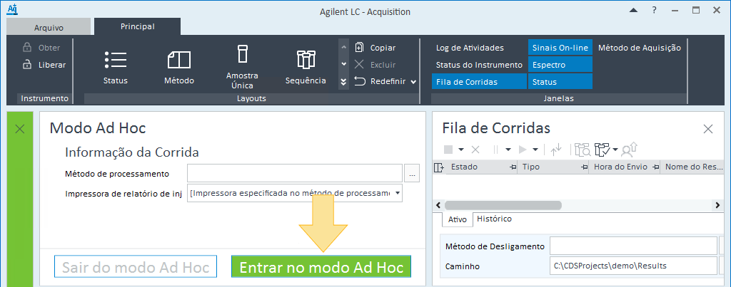
Task: Click the sequence checkmark icon
Action: pos(603,150)
